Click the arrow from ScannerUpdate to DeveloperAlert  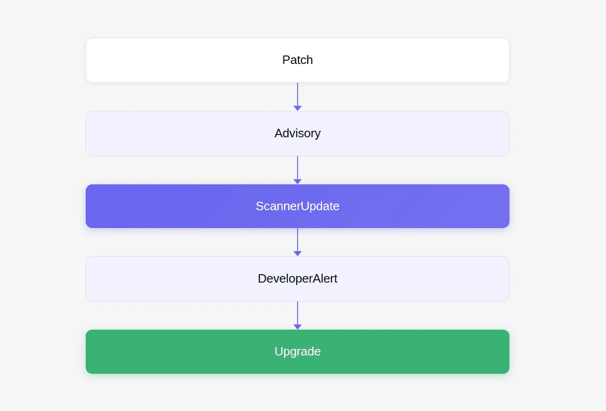[x=298, y=240]
